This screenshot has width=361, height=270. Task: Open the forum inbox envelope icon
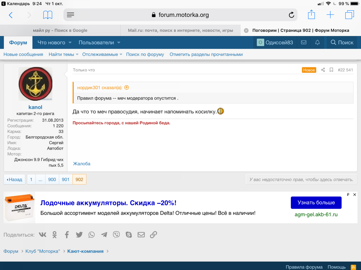point(304,42)
